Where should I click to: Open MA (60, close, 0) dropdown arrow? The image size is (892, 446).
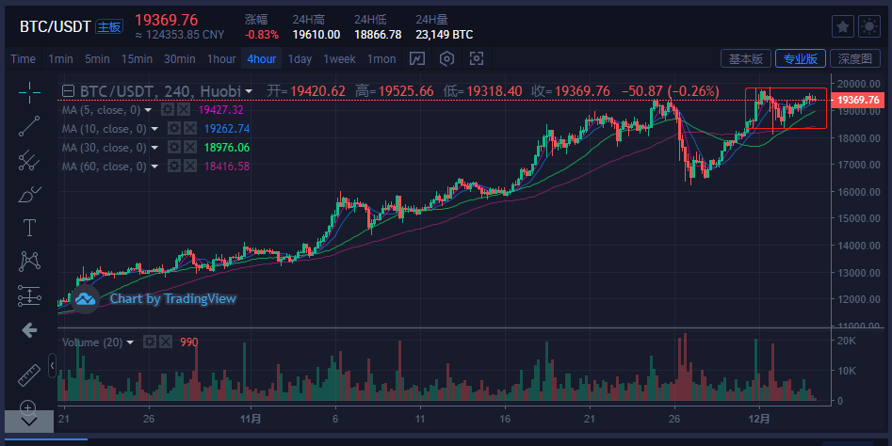point(154,167)
